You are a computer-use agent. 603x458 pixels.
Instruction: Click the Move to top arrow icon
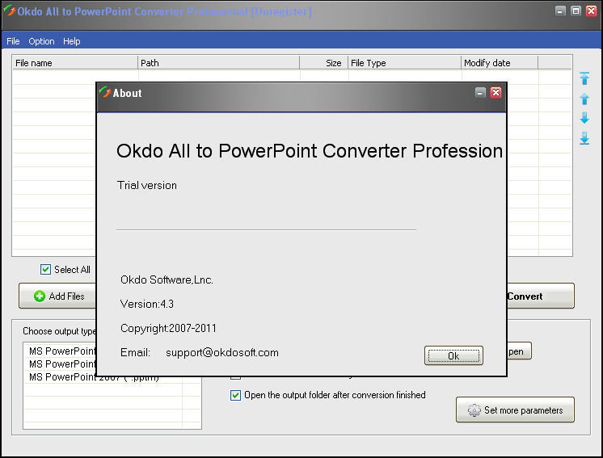[584, 78]
